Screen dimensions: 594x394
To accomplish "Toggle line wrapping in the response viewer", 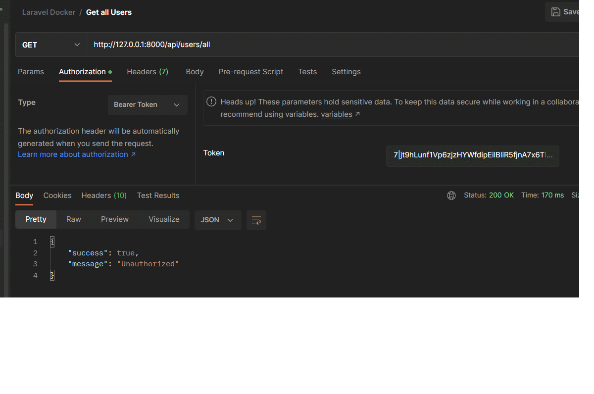I will click(x=256, y=220).
